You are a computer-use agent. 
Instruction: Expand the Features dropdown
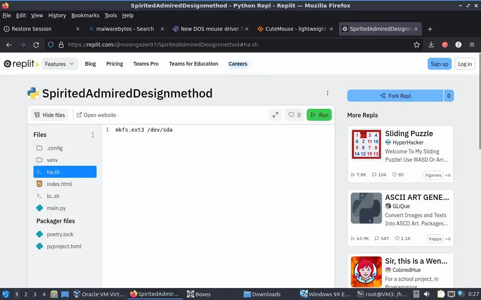coord(60,64)
